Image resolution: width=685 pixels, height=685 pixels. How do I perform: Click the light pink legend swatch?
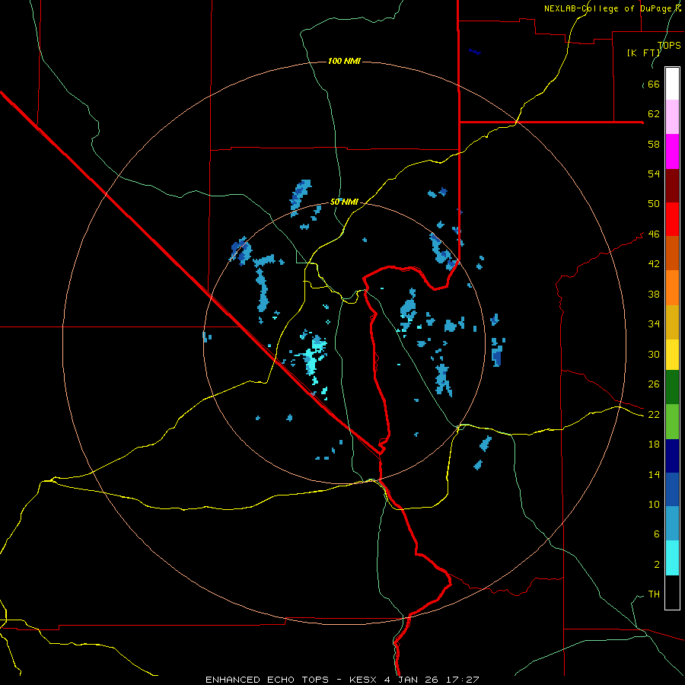pyautogui.click(x=672, y=116)
